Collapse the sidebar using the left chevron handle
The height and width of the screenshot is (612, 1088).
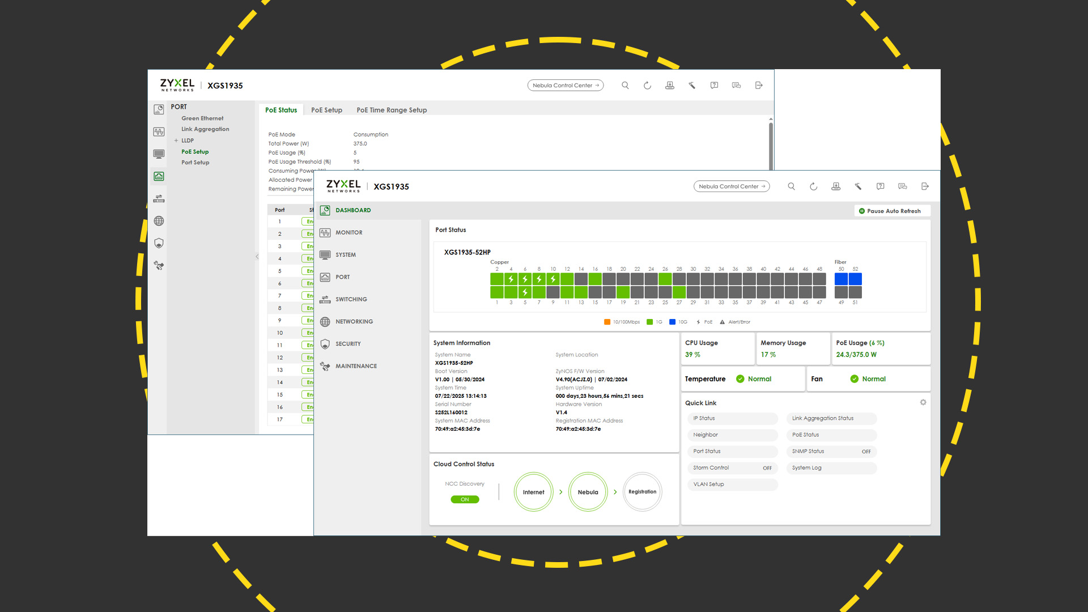[x=257, y=257]
